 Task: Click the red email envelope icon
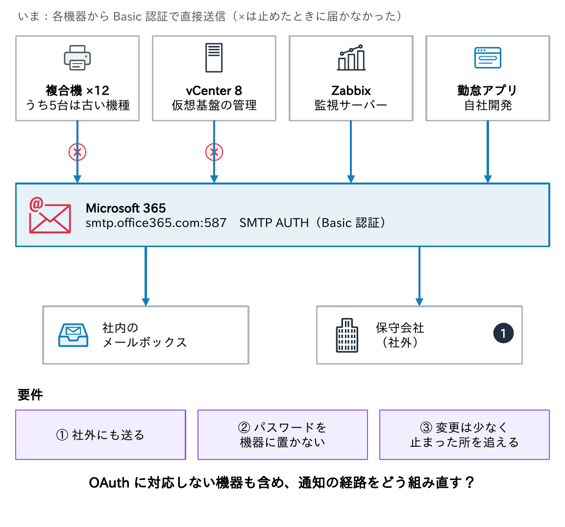point(49,215)
